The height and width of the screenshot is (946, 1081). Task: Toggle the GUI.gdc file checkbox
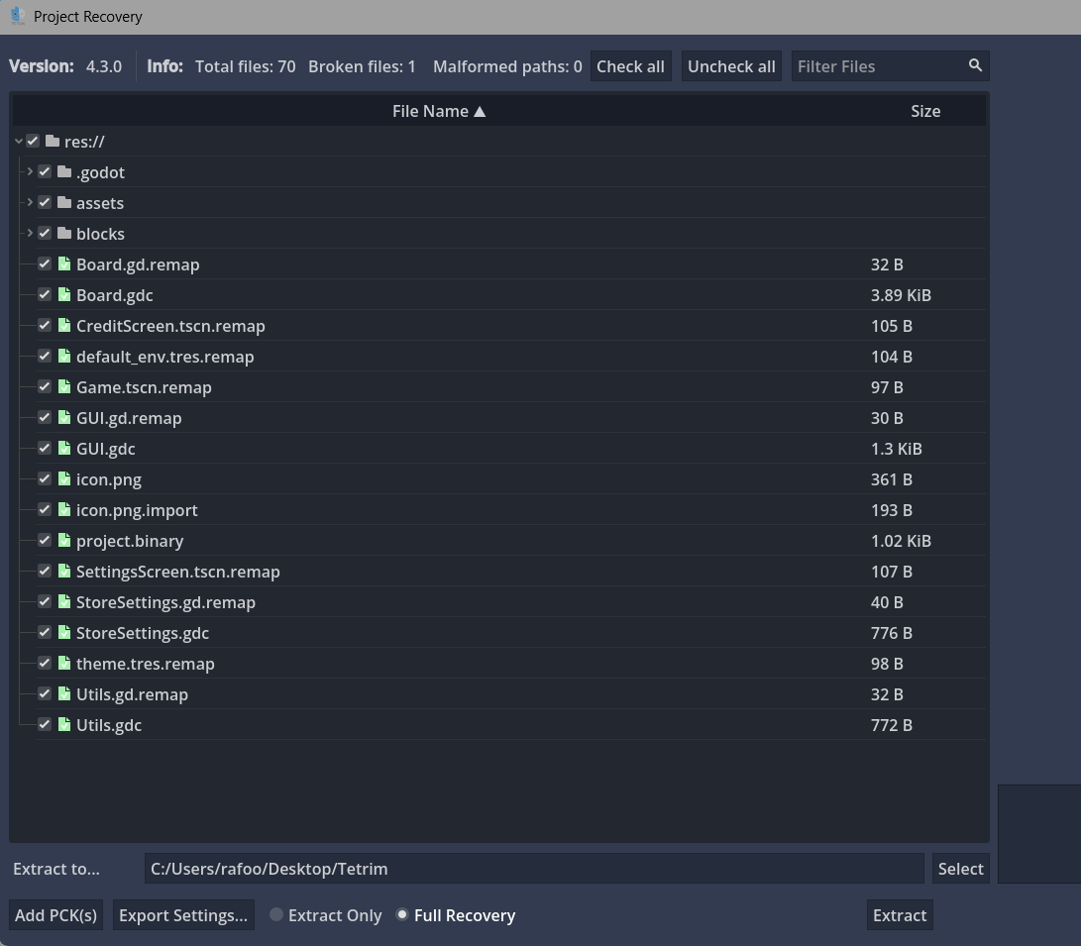tap(45, 449)
